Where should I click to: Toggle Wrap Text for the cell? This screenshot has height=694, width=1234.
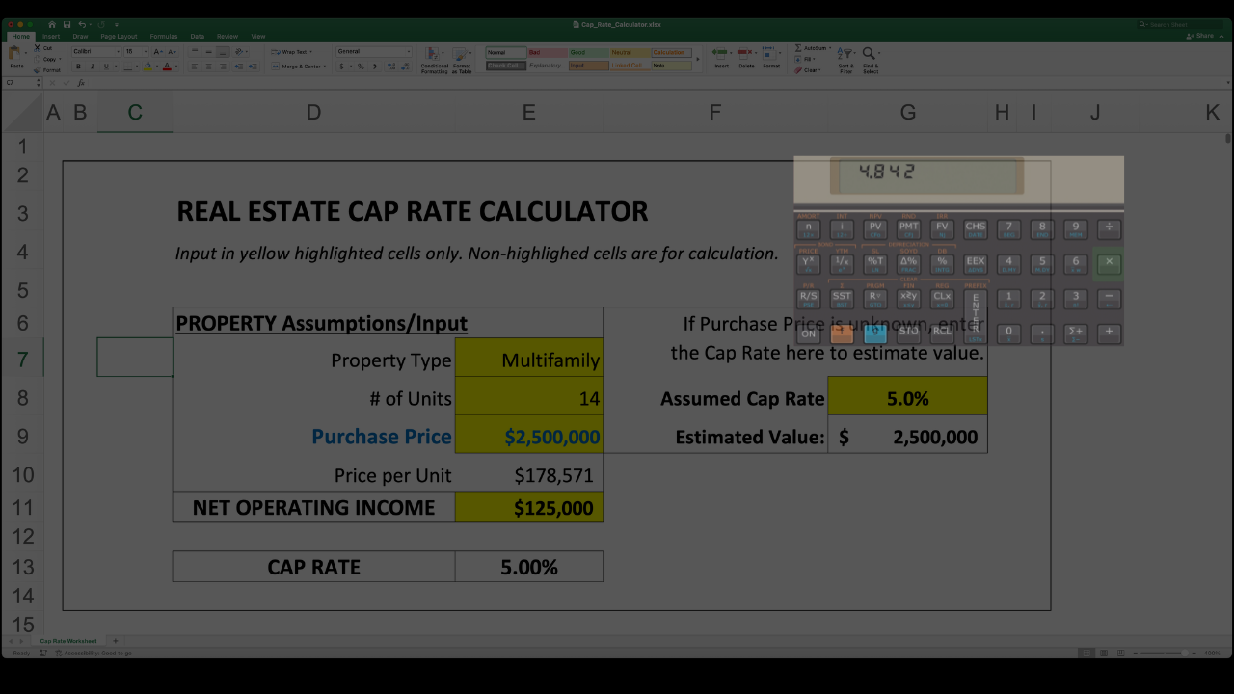[289, 52]
